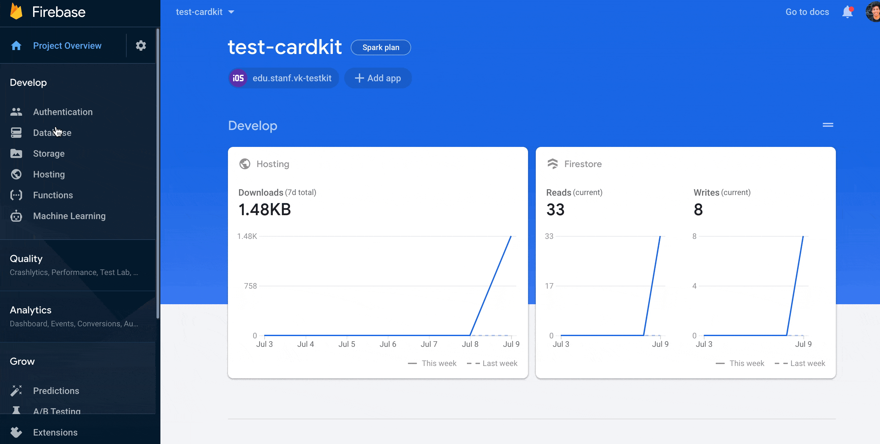Click the Spark plan badge
The width and height of the screenshot is (880, 444).
coord(381,47)
